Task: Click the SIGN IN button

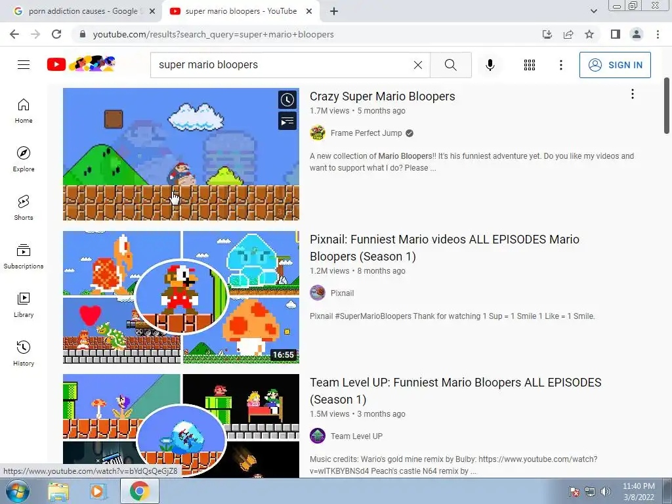Action: click(615, 65)
